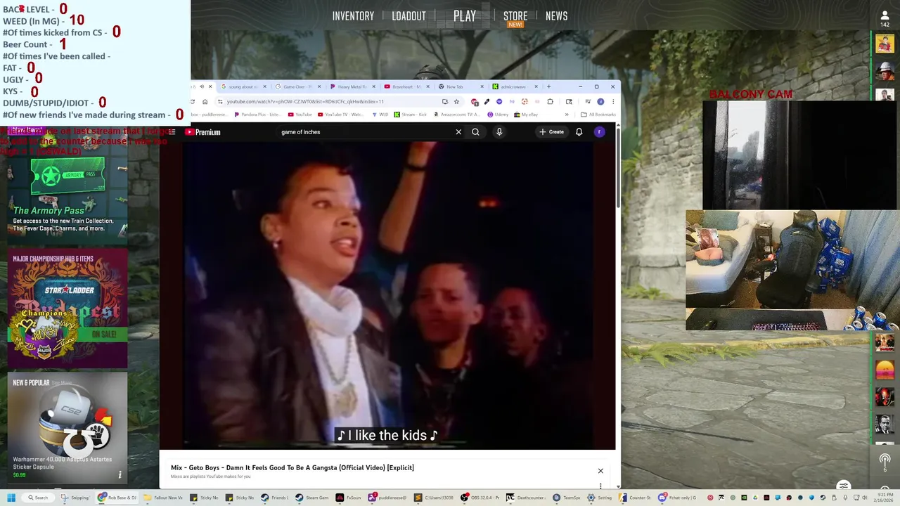Switch to the Game Over browser tab
Image resolution: width=900 pixels, height=506 pixels.
(298, 86)
